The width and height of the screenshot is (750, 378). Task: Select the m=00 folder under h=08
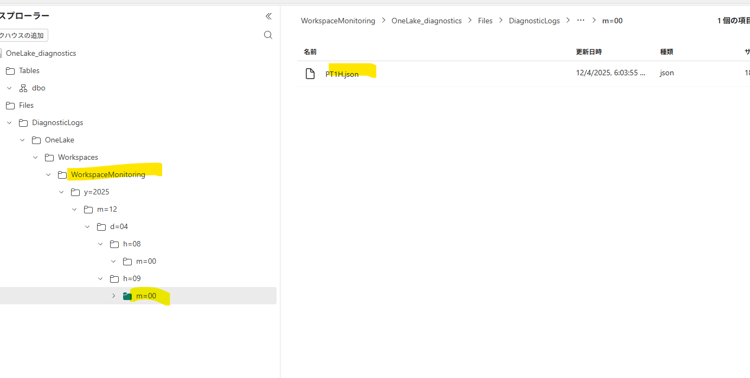click(146, 261)
